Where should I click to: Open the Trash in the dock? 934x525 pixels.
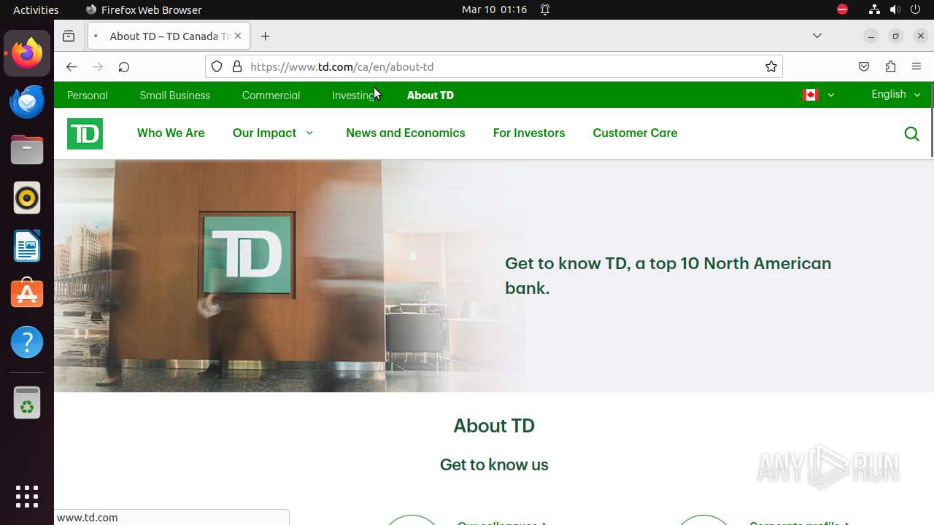27,403
